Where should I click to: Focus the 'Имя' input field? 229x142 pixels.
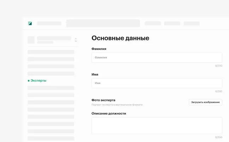pos(157,83)
